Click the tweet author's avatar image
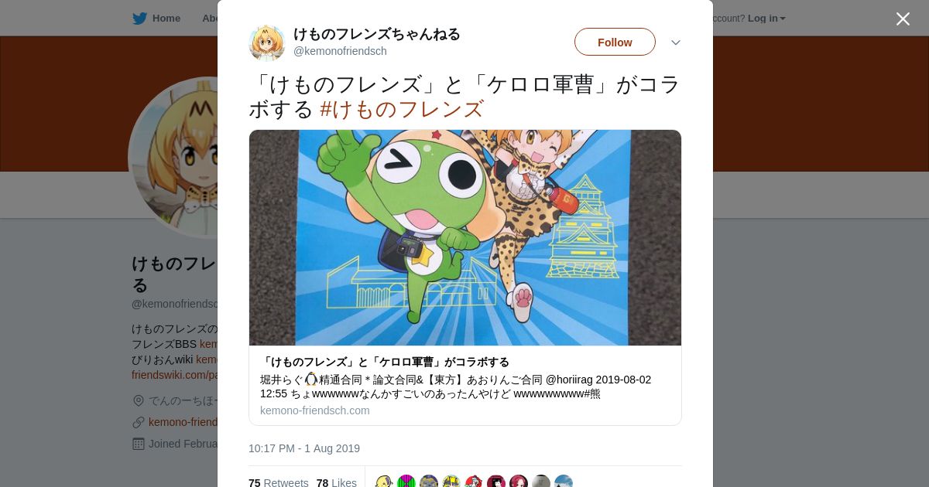The width and height of the screenshot is (929, 487). [x=267, y=43]
